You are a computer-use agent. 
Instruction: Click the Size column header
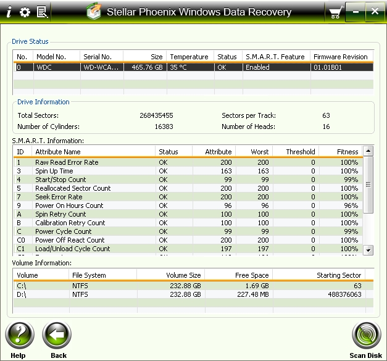145,57
